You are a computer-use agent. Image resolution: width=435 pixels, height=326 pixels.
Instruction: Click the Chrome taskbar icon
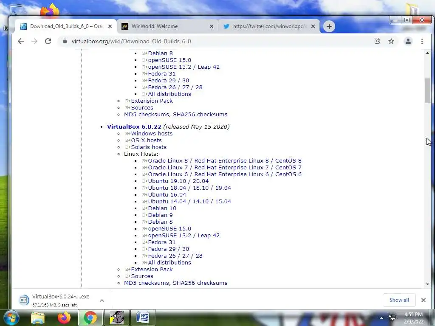tap(90, 318)
